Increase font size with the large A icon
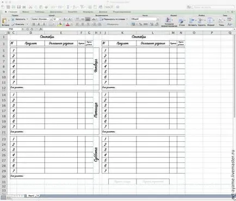 (x=64, y=19)
